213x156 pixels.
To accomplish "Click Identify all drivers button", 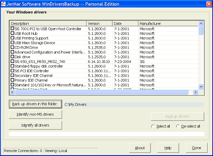I will click(x=35, y=125).
